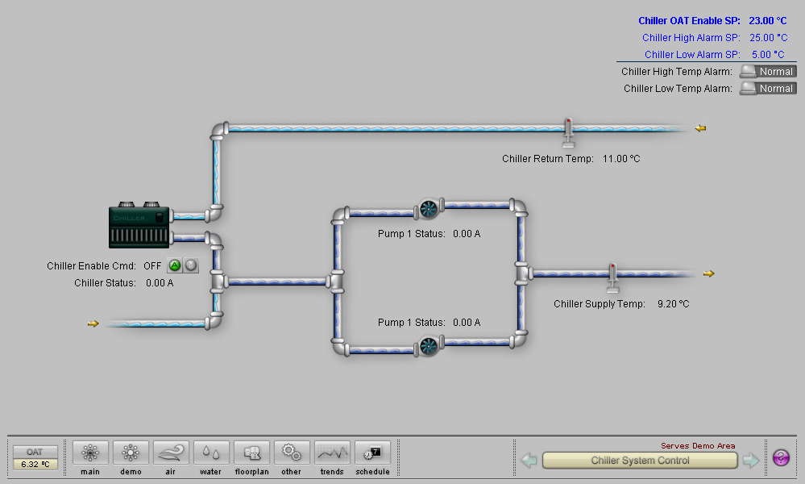
Task: Click the other gears icon
Action: [x=292, y=453]
